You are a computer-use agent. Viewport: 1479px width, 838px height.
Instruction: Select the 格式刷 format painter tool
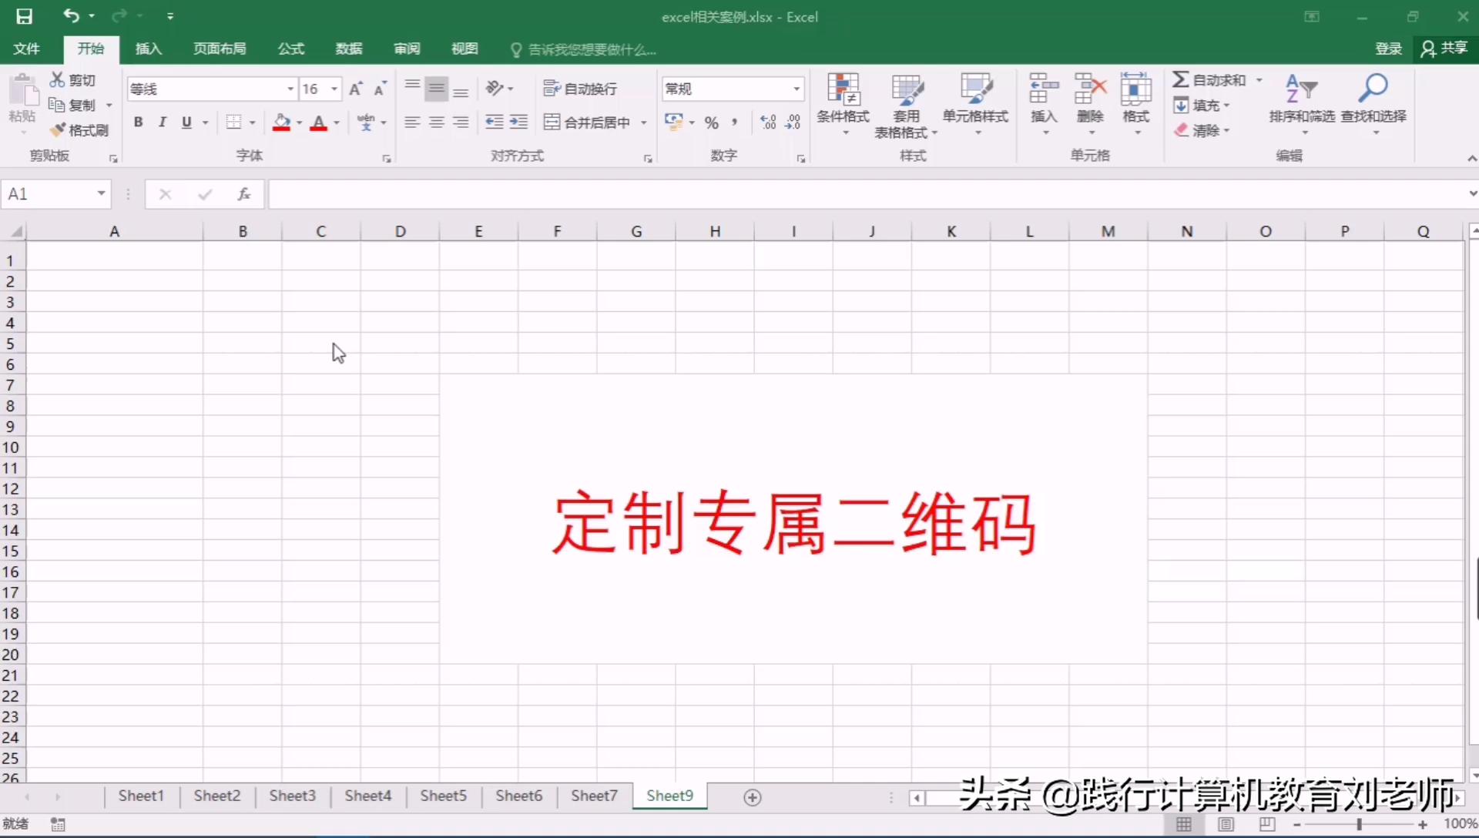tap(79, 129)
